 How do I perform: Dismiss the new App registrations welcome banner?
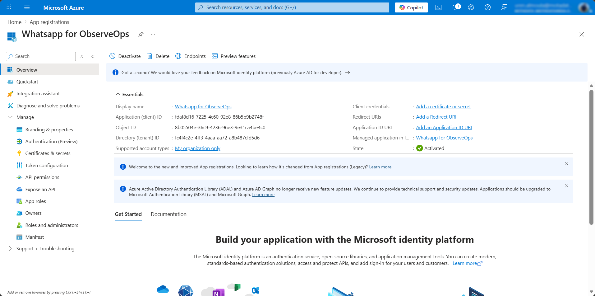tap(567, 164)
